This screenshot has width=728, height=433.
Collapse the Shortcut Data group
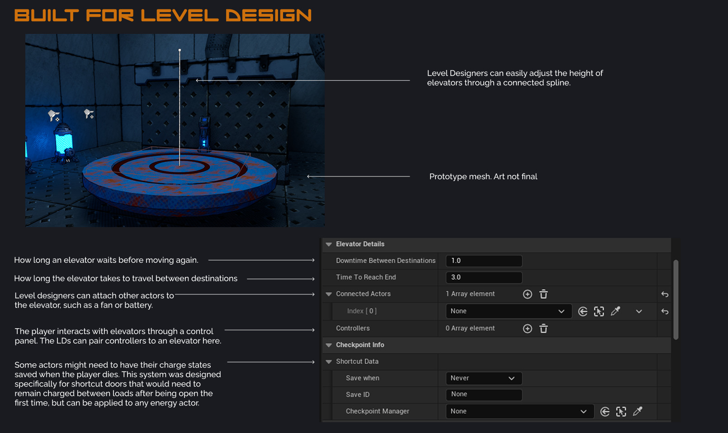pyautogui.click(x=329, y=362)
